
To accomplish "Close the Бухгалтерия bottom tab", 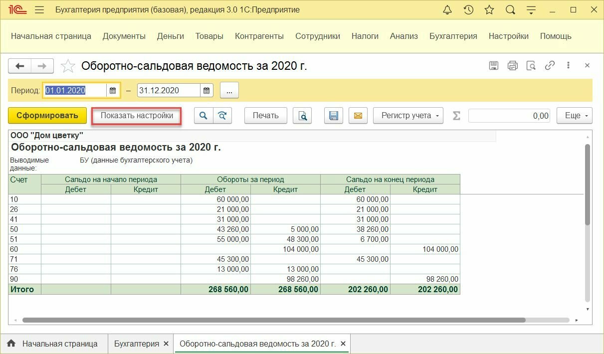I will click(166, 344).
